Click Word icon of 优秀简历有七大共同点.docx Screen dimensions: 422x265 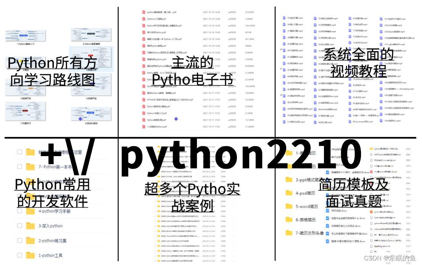327,226
